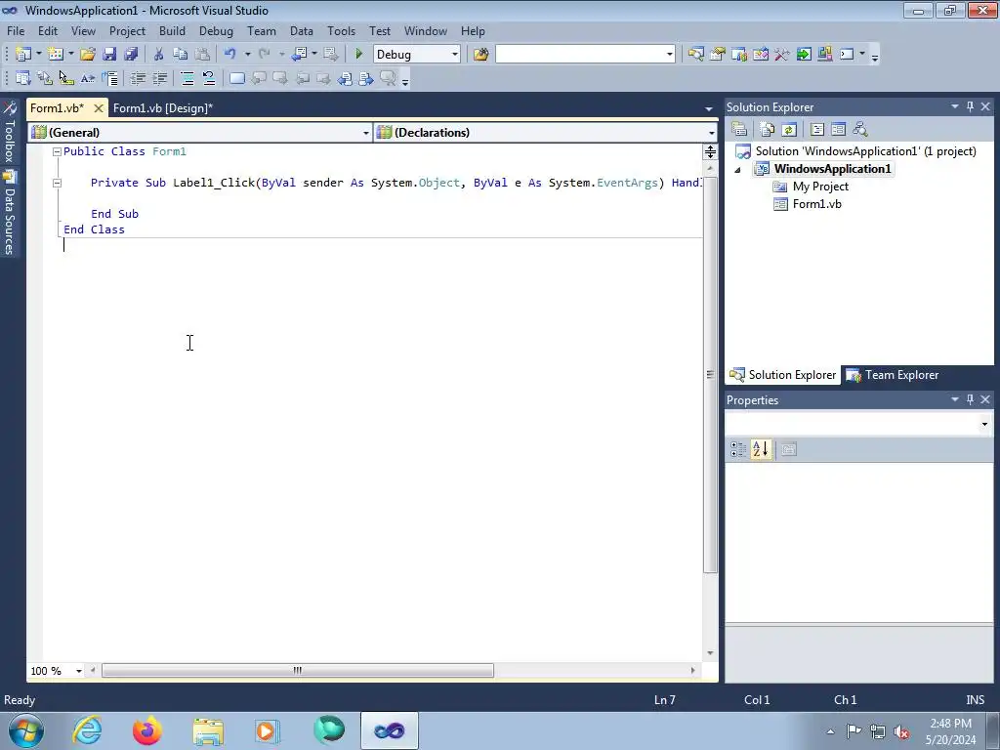Image resolution: width=1000 pixels, height=750 pixels.
Task: Open Firefox from the taskbar
Action: 147,730
